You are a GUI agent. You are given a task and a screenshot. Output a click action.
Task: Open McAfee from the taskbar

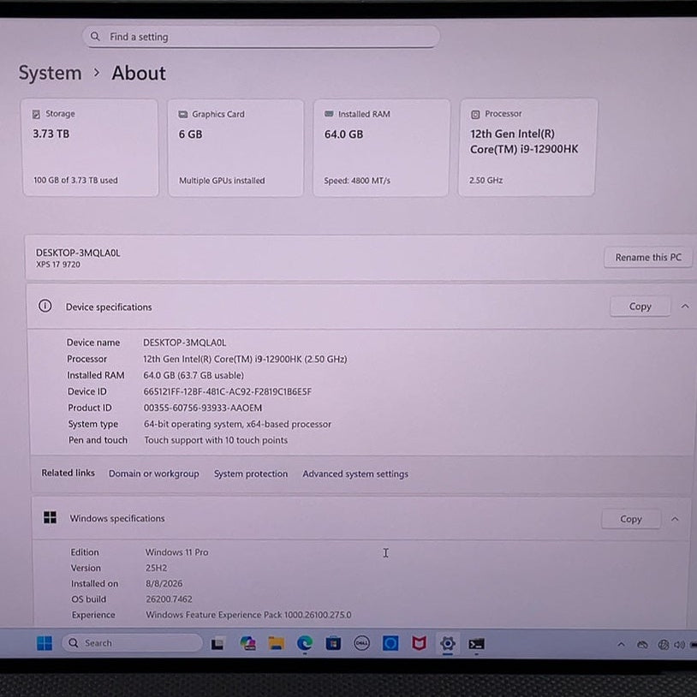419,643
